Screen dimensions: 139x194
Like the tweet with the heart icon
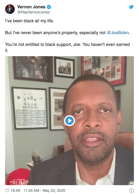[x=8, y=191]
